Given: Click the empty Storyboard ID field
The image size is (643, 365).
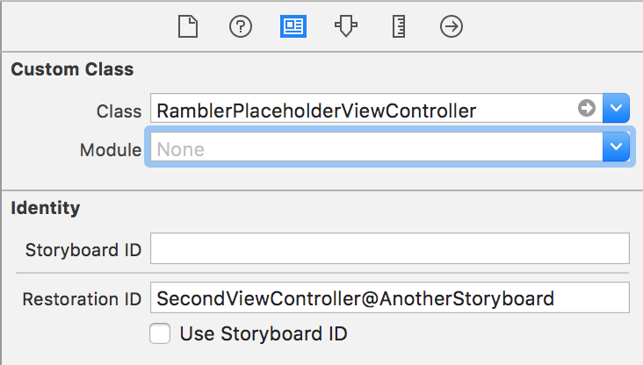Looking at the screenshot, I should tap(390, 249).
